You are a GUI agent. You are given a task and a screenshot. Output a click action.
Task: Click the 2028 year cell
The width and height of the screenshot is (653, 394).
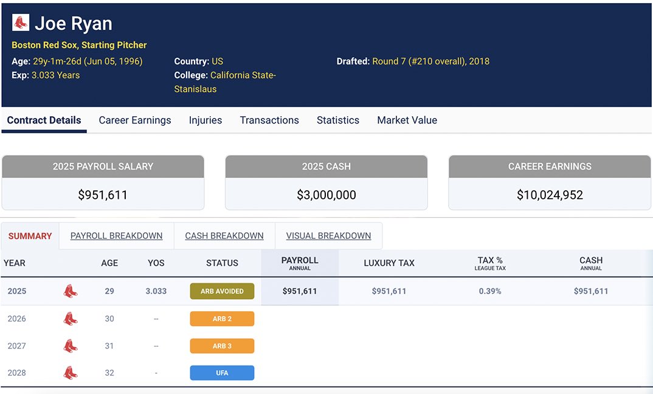point(16,373)
